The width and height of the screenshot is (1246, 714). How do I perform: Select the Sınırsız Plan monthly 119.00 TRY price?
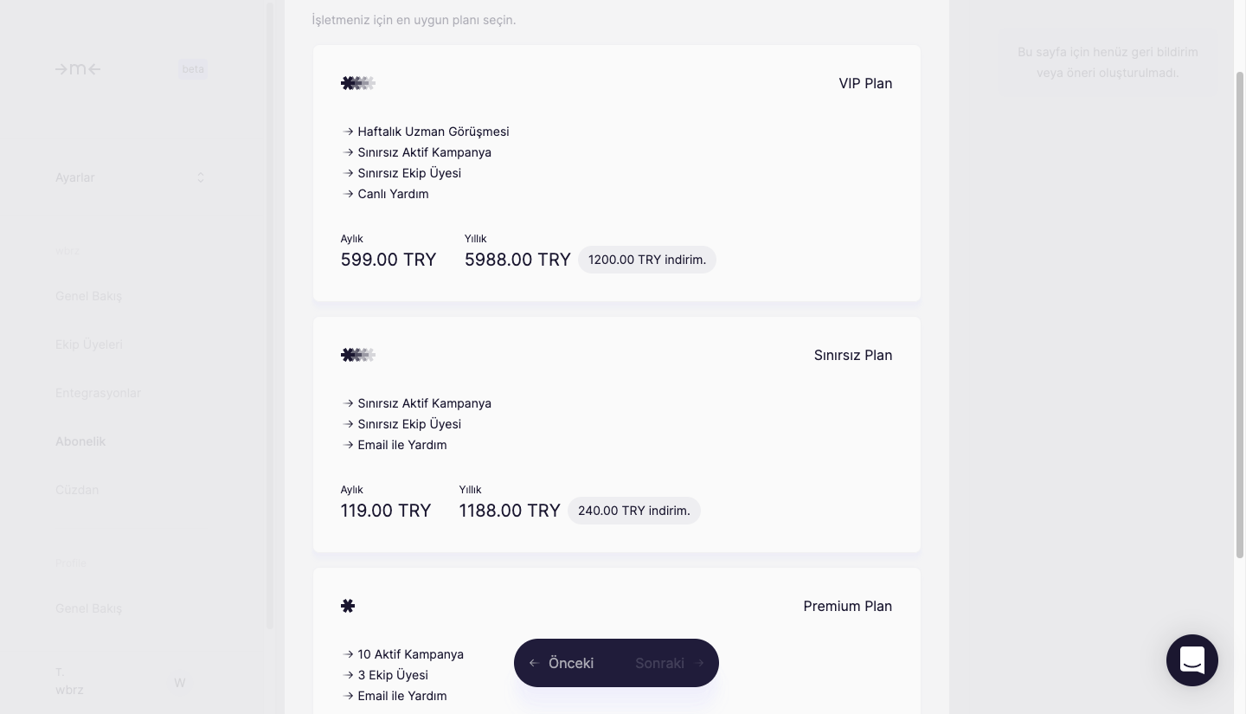386,511
